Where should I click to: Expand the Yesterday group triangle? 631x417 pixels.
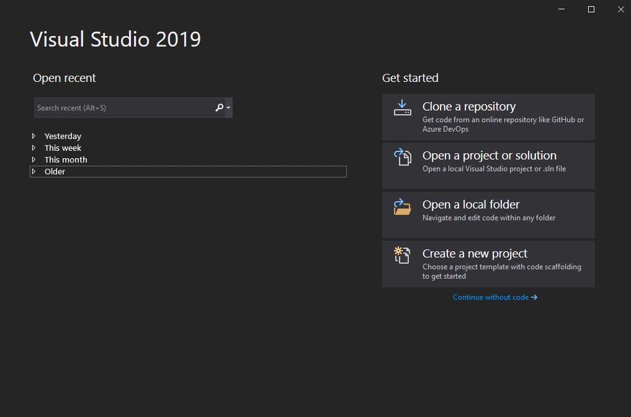34,136
